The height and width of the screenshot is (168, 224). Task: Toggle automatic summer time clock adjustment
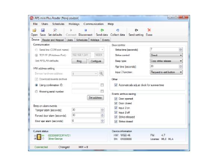[x=116, y=85]
